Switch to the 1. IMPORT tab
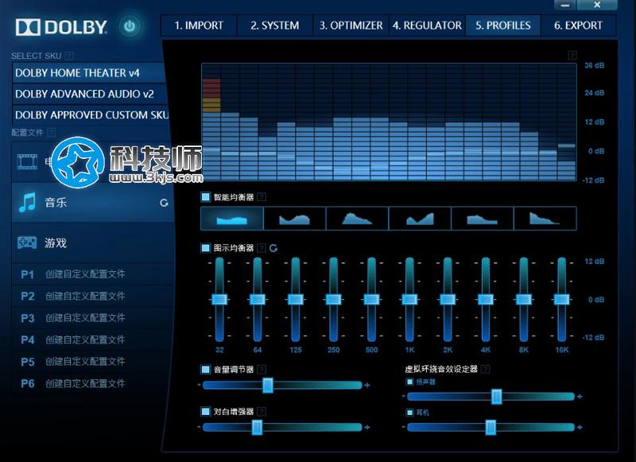Image resolution: width=636 pixels, height=462 pixels. [x=199, y=25]
